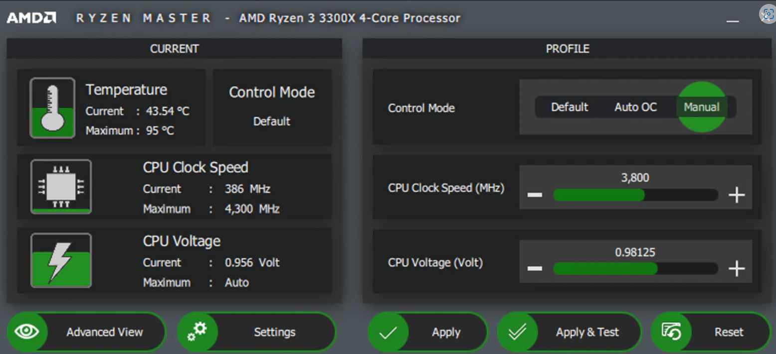Screen dimensions: 776x354
Task: Click the CPU chip clock speed icon
Action: [x=61, y=187]
